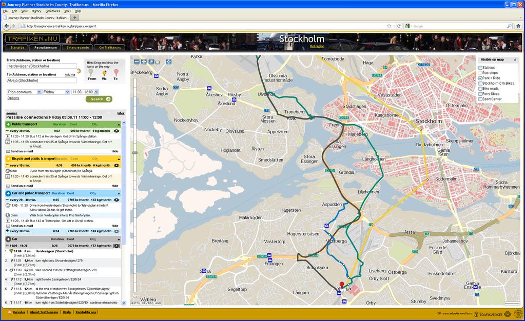The height and width of the screenshot is (321, 525).
Task: Enable the Bike roads checkbox
Action: click(480, 89)
